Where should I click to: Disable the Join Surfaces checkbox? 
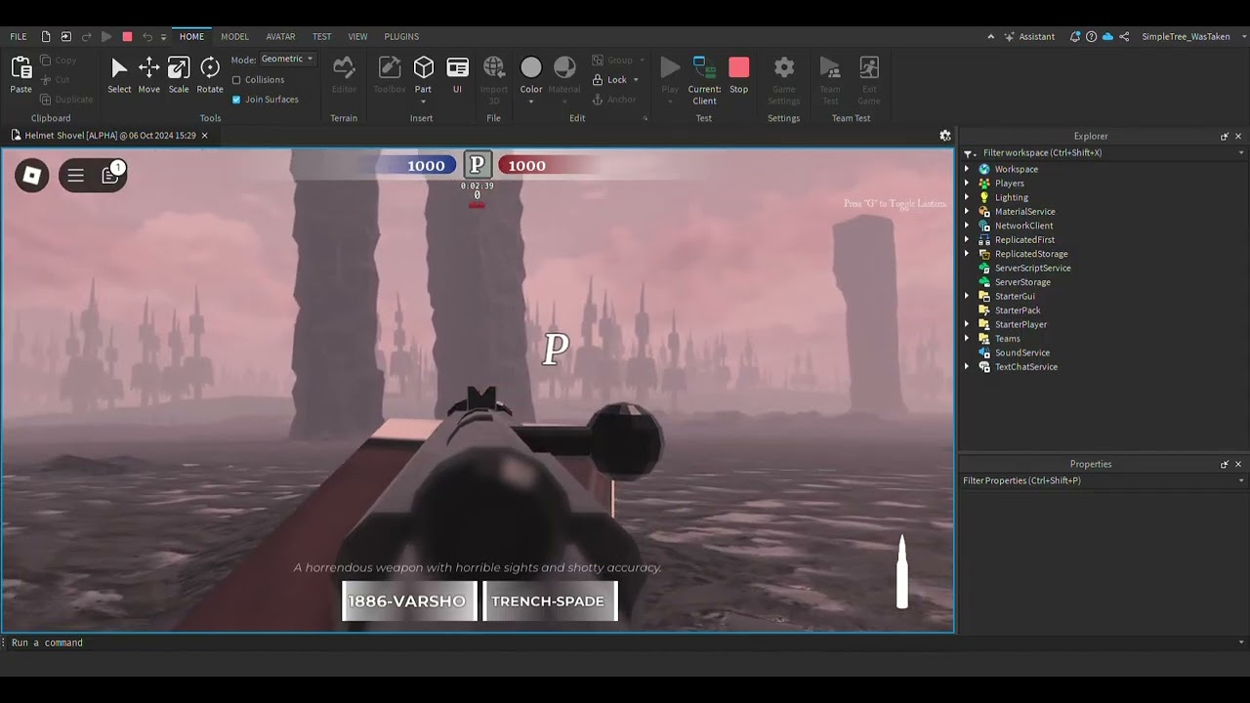tap(235, 99)
